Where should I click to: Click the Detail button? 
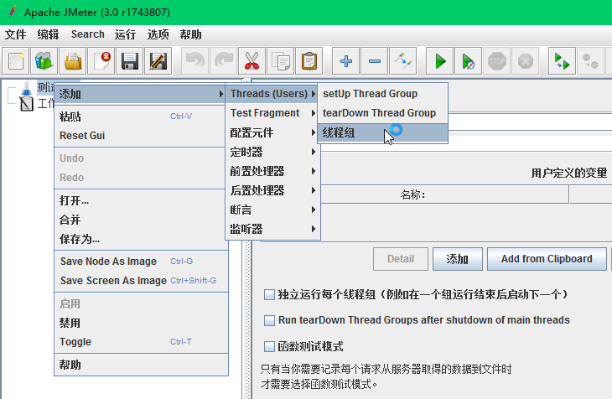[x=401, y=259]
